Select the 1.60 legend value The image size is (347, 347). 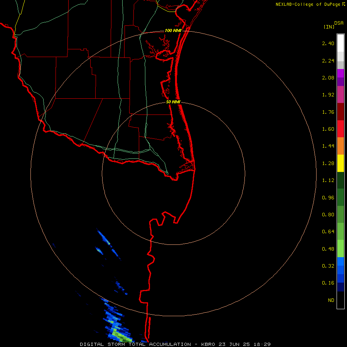pos(328,129)
